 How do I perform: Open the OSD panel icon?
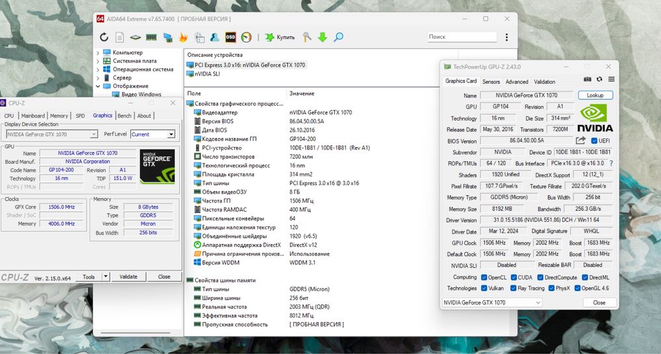tap(230, 37)
